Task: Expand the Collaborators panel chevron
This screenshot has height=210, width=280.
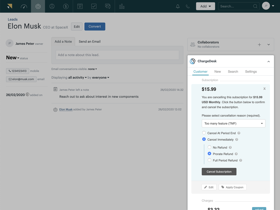Action: [269, 45]
